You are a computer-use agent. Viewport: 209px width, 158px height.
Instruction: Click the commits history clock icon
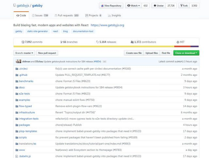pyautogui.click(x=23, y=42)
